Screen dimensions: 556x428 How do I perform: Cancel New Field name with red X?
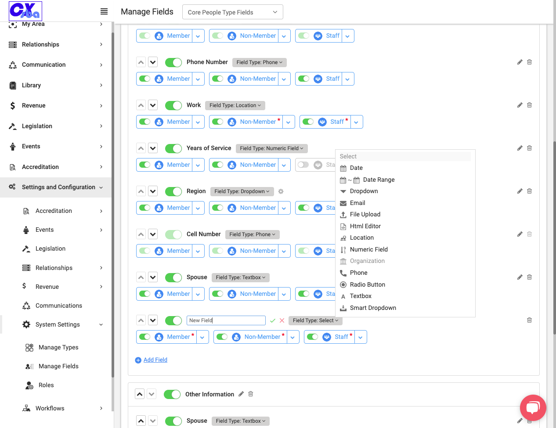click(282, 320)
